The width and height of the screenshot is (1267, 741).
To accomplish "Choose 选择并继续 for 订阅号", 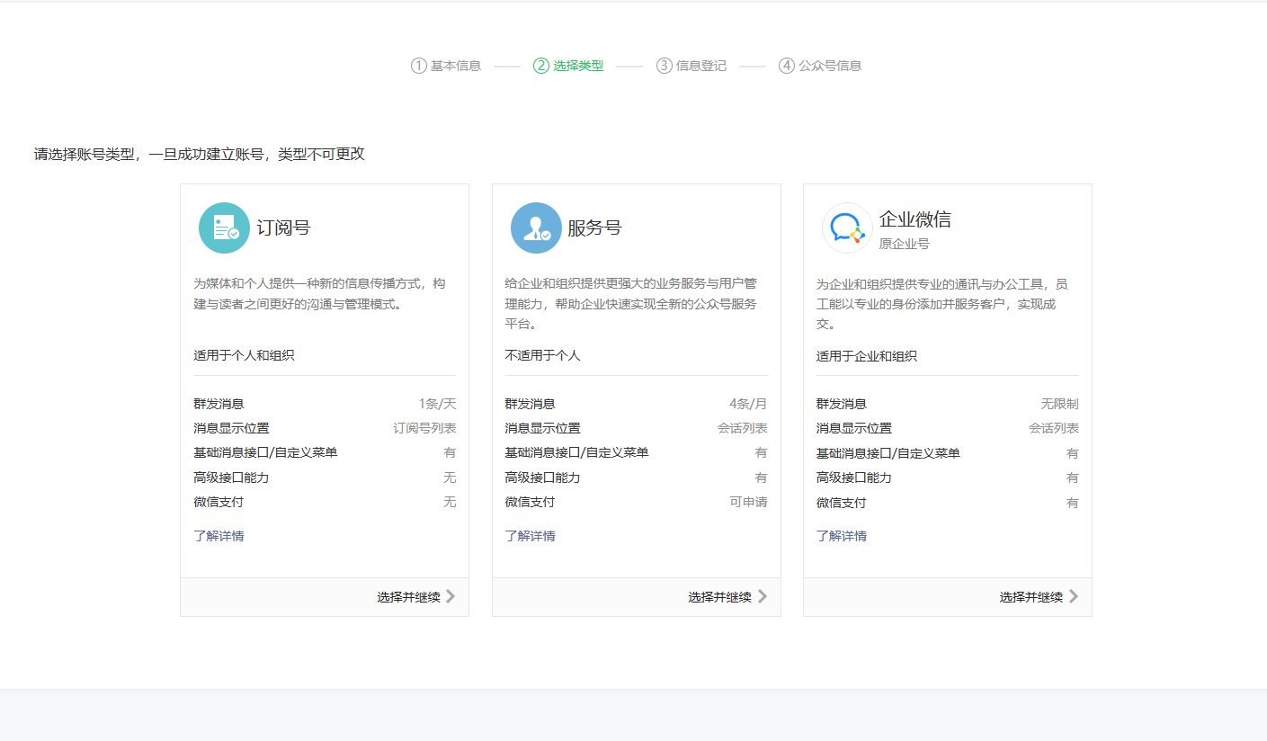I will [408, 597].
